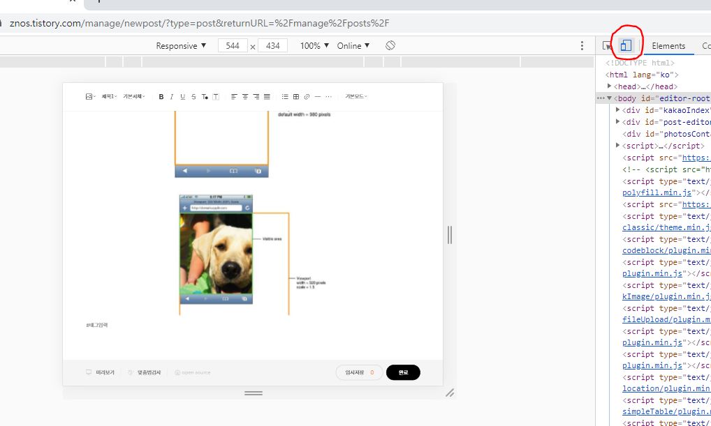Click the viewport height field 434

(x=272, y=46)
